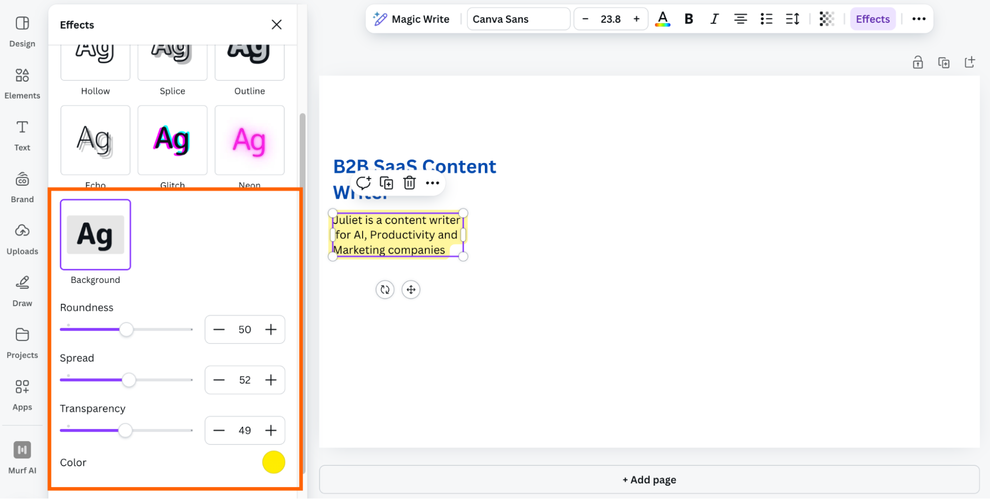Screen dimensions: 990x499
Task: Toggle italic formatting
Action: [714, 19]
